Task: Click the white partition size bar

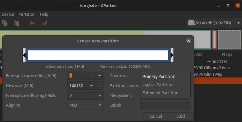Action: [98, 55]
